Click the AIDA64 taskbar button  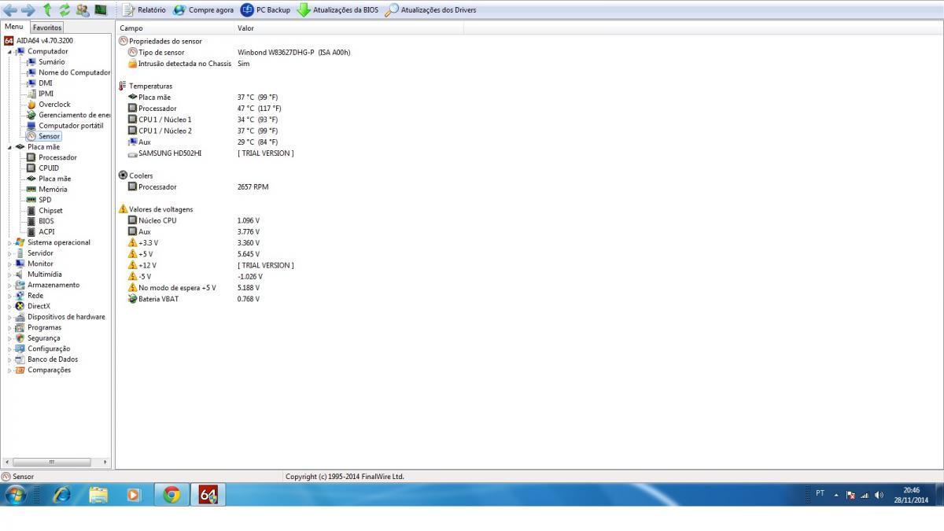pos(208,494)
